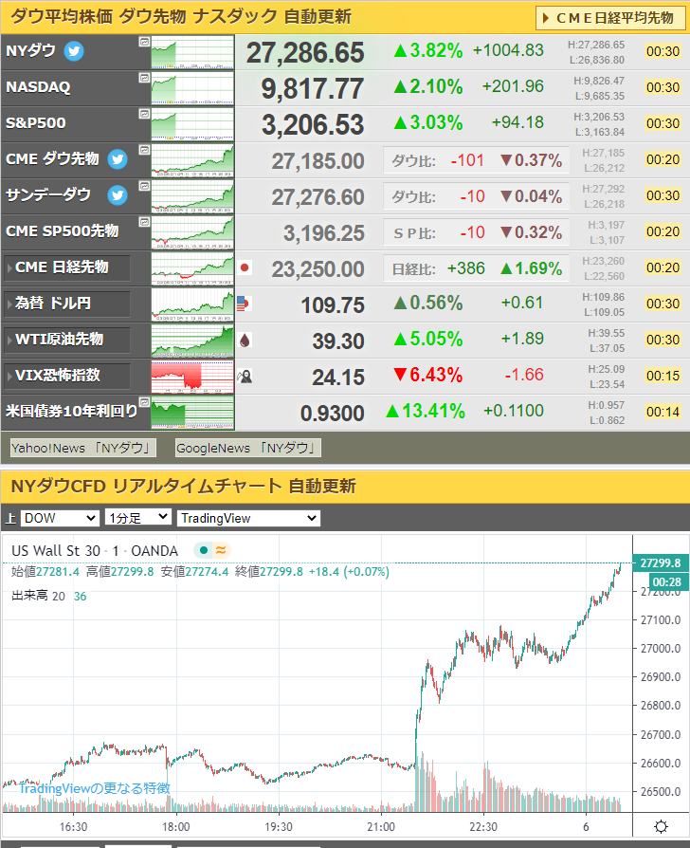Click the Japan flag icon in 日経先物 row
Viewport: 690px width, 848px height.
pos(245,267)
